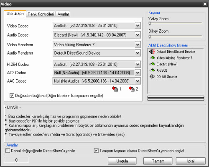The width and height of the screenshot is (209, 167).
Task: Click the upper progress bar below filter list
Action: click(176, 97)
